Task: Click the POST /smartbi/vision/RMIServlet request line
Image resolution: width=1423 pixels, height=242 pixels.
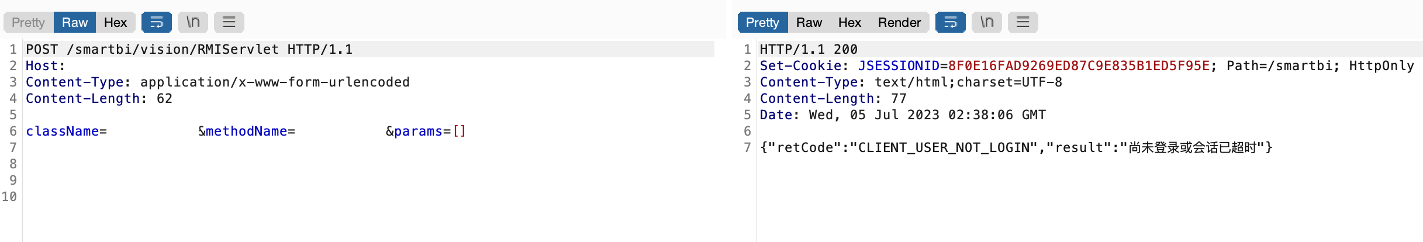Action: pyautogui.click(x=189, y=49)
